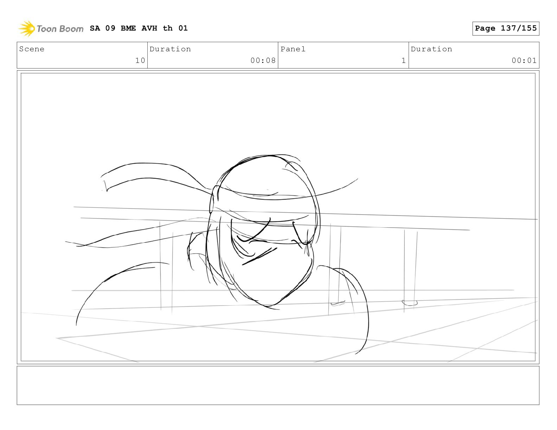Screen dimensions: 557x430
Task: Click the Toon Boom logo
Action: 51,28
